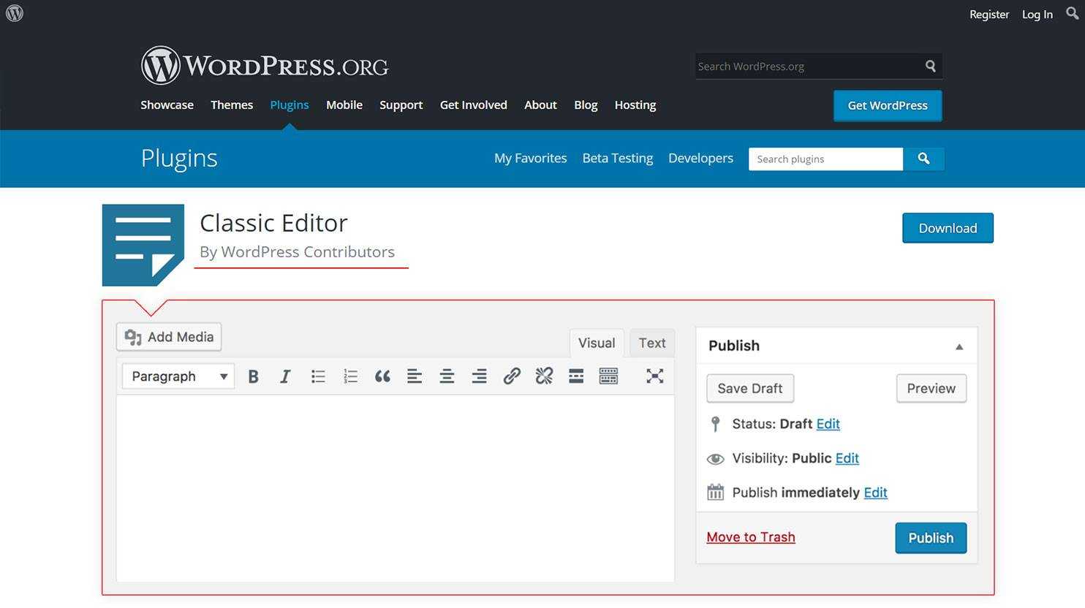Image resolution: width=1085 pixels, height=608 pixels.
Task: Click the Save Draft button
Action: coord(750,388)
